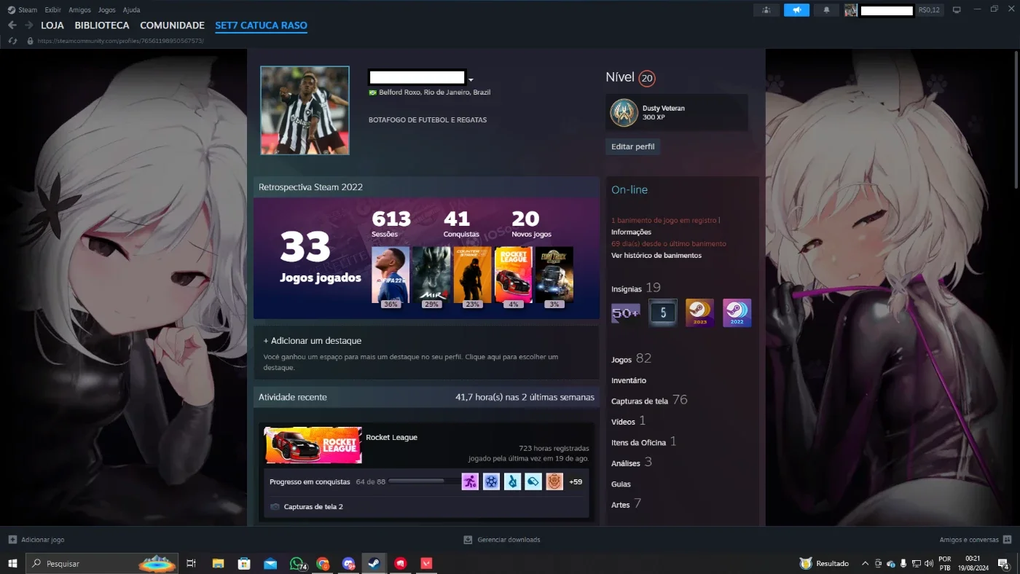Open the Friends and chat icon
Screen dimensions: 1020x574
[x=1007, y=540]
